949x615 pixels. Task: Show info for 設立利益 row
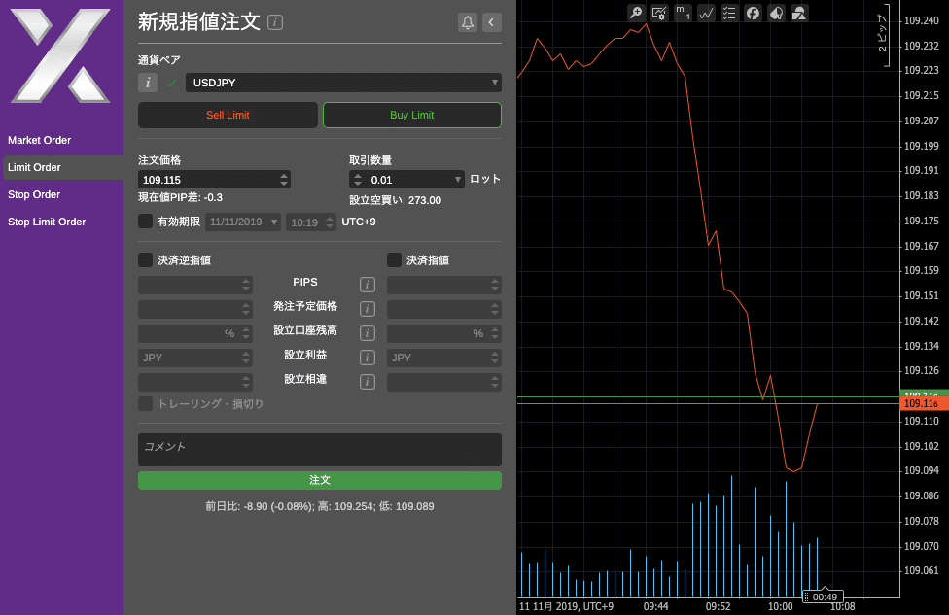click(368, 358)
